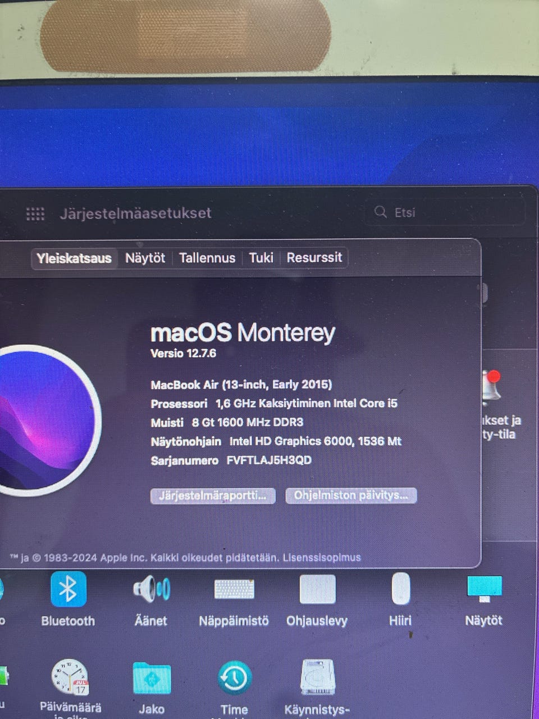Screen dimensions: 539x719
Task: Open the notifications bell icon with red badge
Action: point(491,387)
